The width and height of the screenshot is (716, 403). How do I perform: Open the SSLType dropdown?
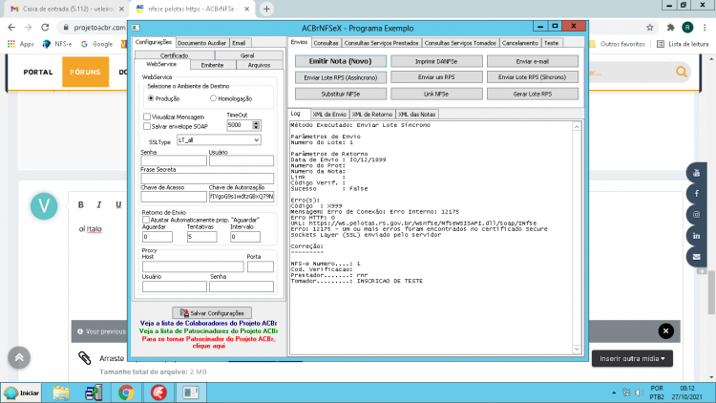click(219, 140)
